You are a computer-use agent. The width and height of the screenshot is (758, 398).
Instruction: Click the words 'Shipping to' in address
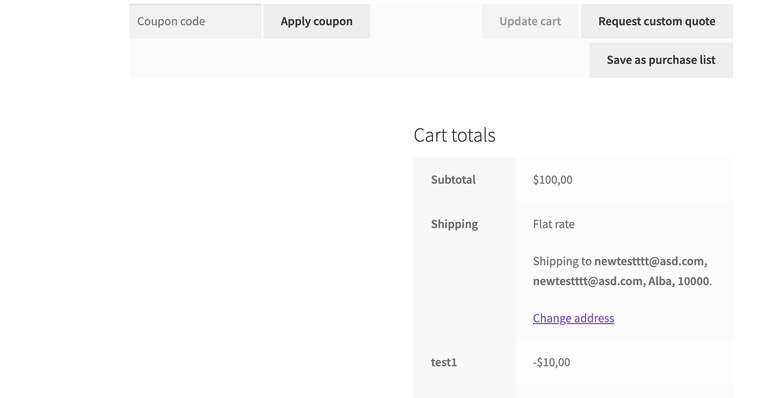coord(562,261)
